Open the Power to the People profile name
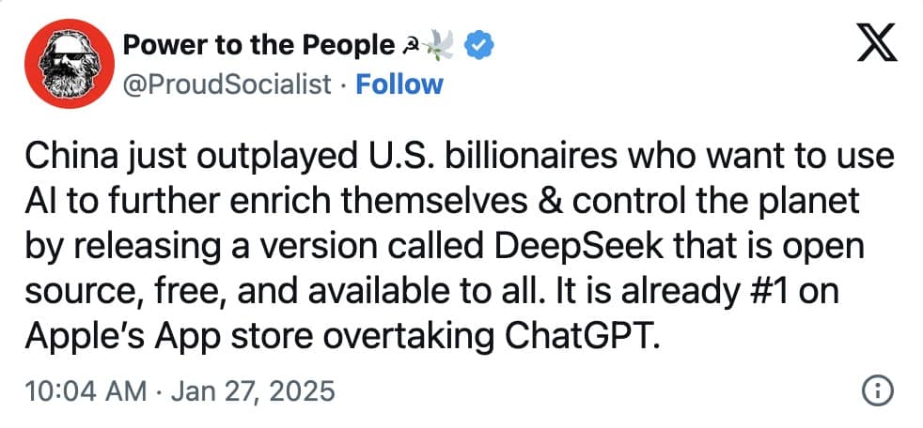 tap(258, 44)
